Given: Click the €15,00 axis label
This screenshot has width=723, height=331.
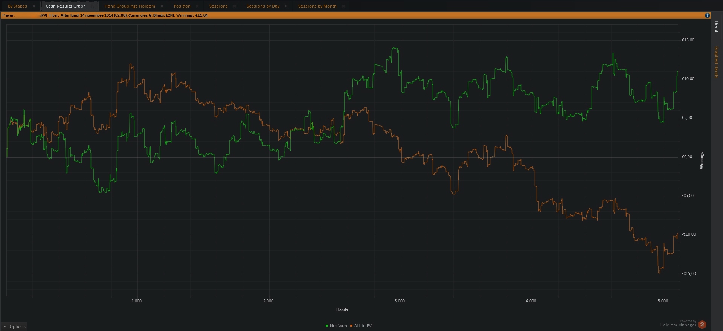Looking at the screenshot, I should [x=688, y=40].
